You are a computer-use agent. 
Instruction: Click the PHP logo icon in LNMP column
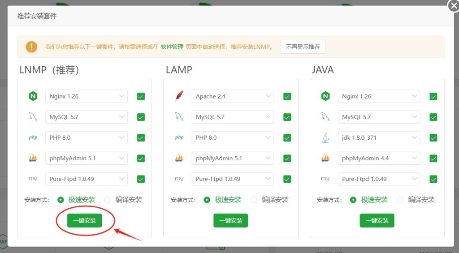point(33,137)
